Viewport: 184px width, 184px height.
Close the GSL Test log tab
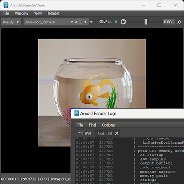tap(117, 133)
